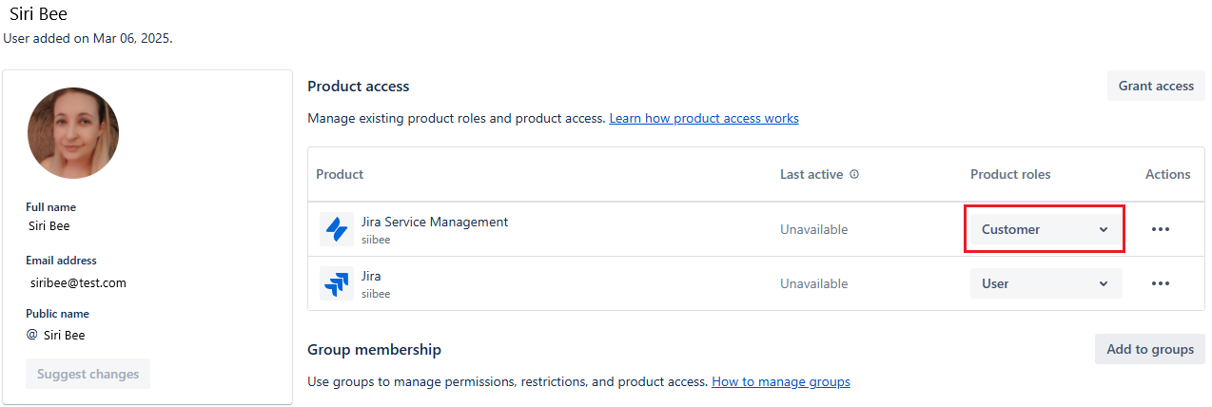
Task: Open the User product role dropdown
Action: pyautogui.click(x=1046, y=283)
